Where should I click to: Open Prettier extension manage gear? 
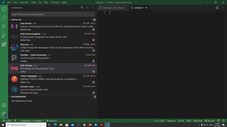point(94,61)
